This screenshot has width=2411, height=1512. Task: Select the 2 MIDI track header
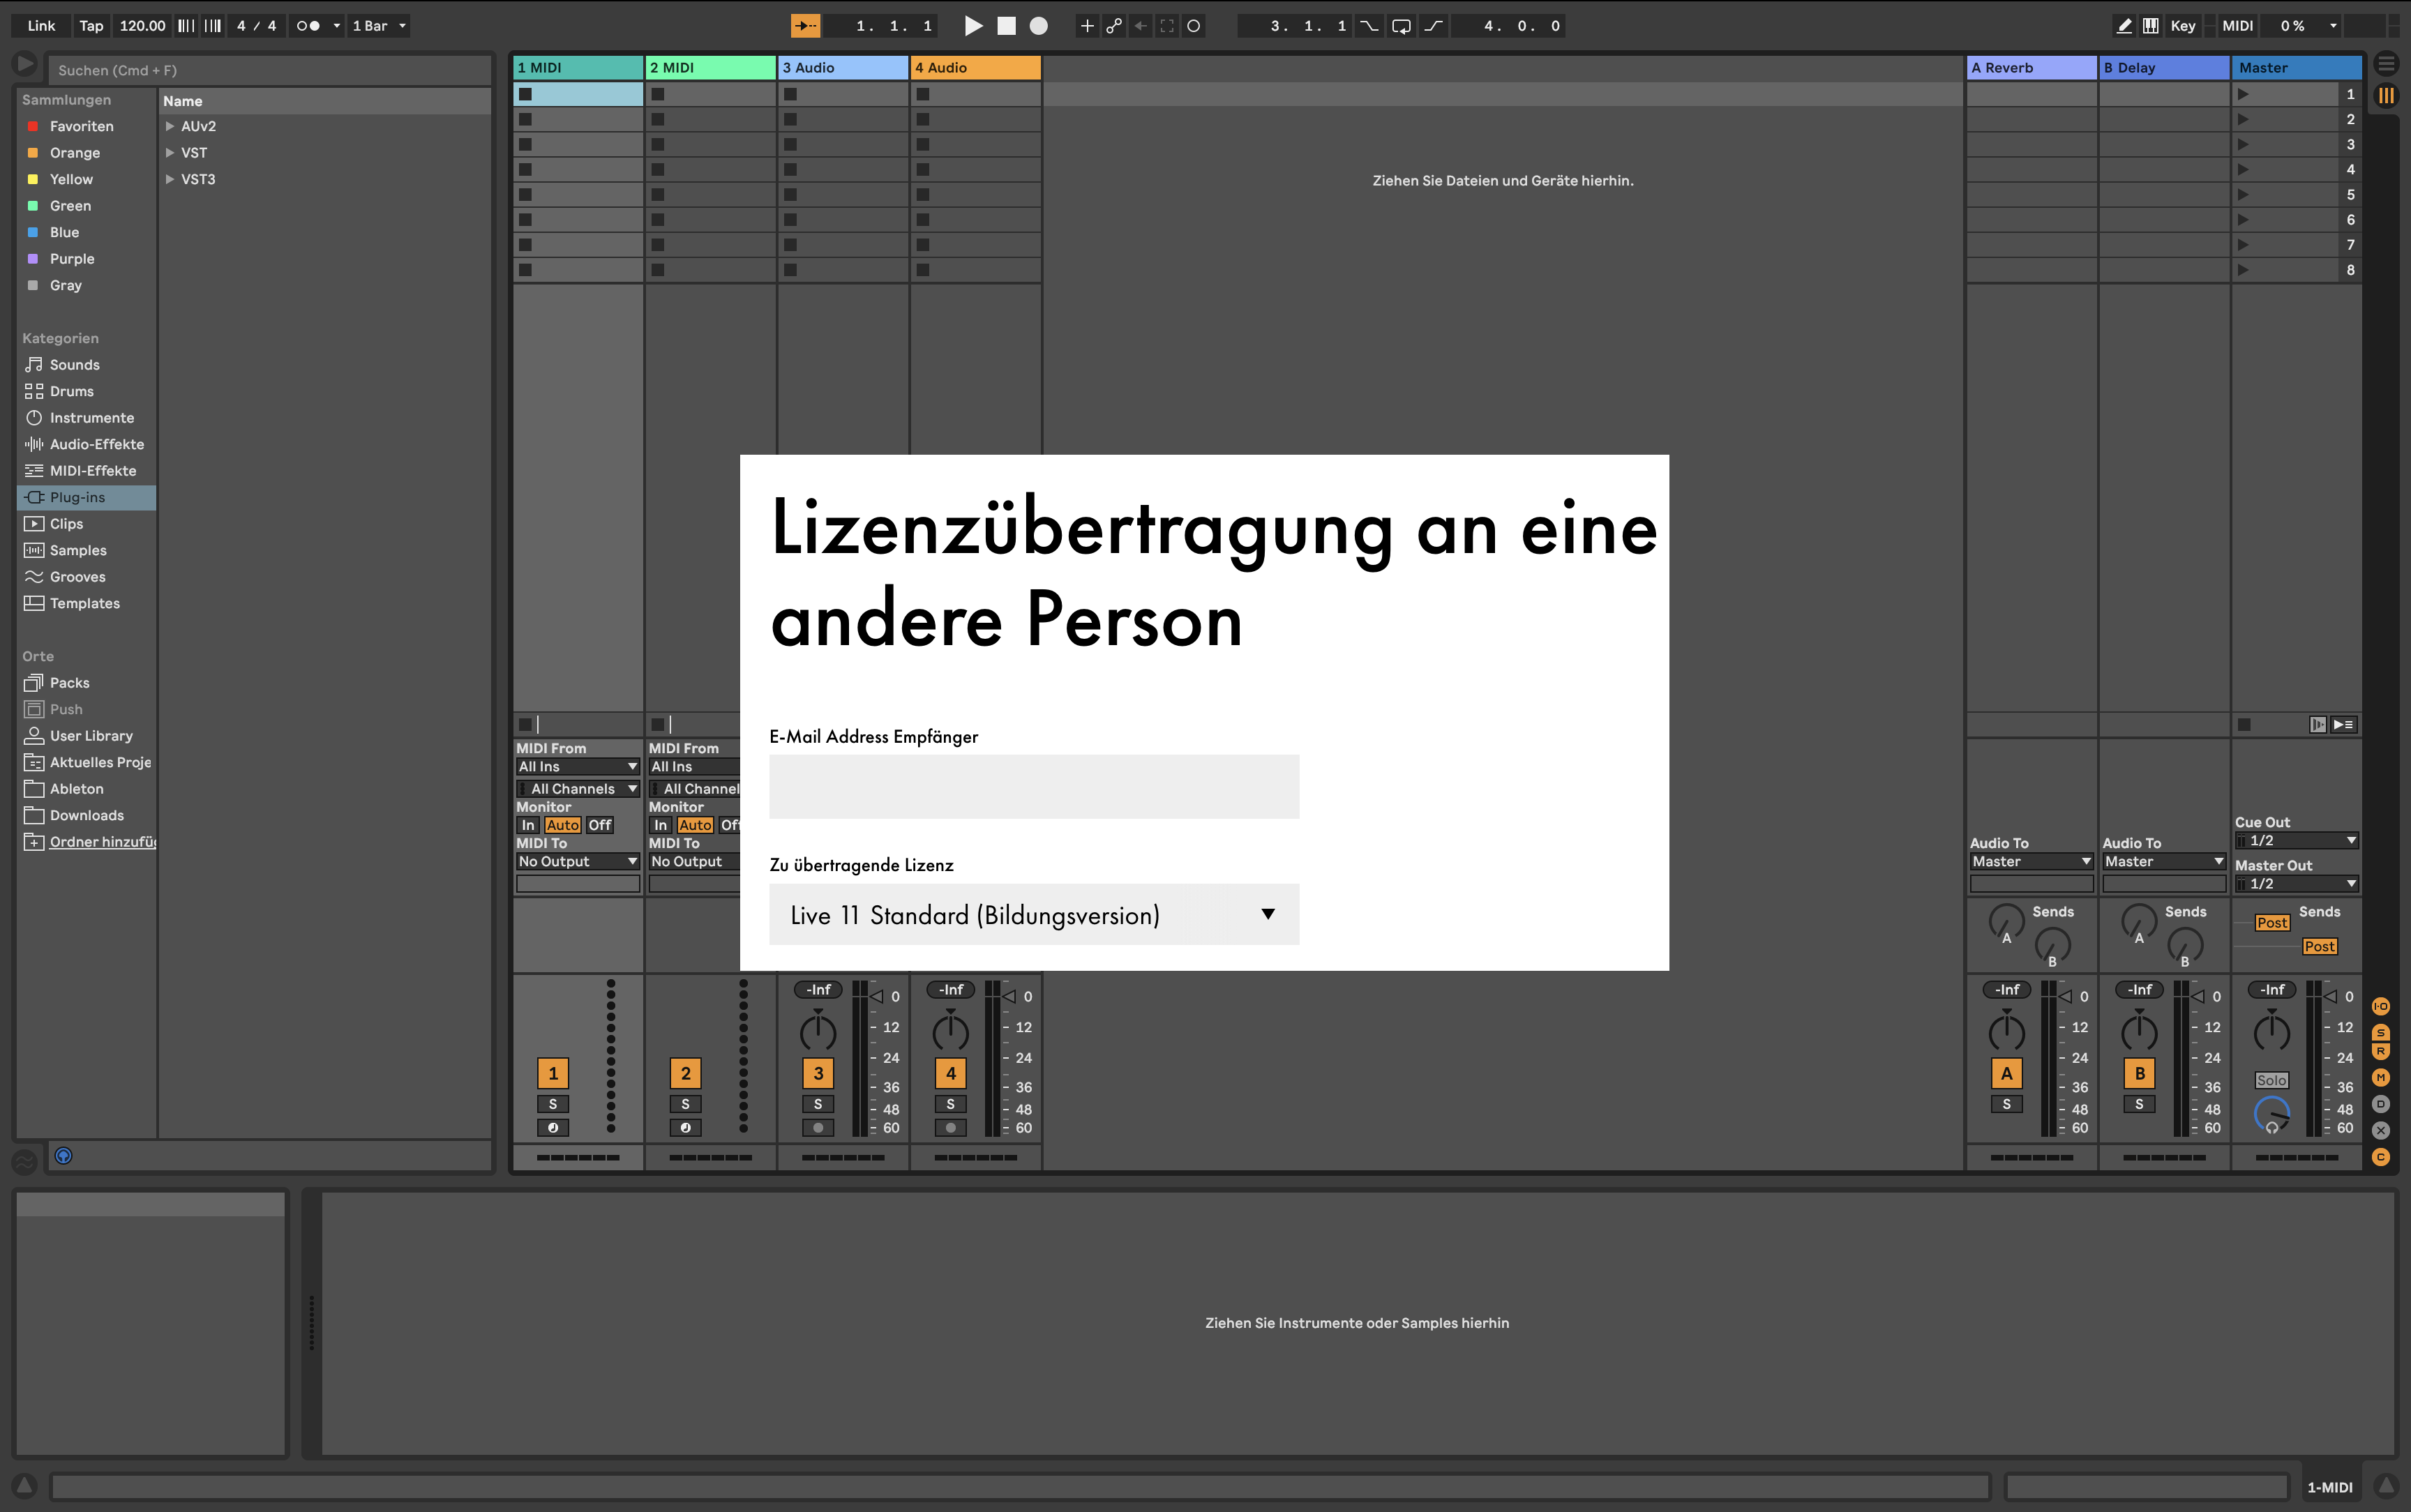point(711,68)
